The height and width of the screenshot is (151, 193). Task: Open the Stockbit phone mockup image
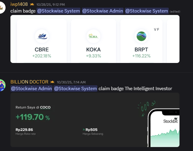click(x=164, y=128)
